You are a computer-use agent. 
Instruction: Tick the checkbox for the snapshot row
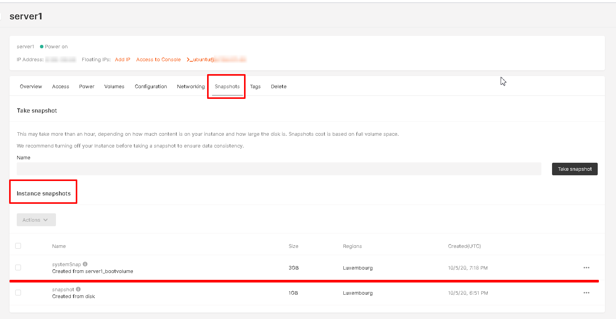[x=18, y=292]
